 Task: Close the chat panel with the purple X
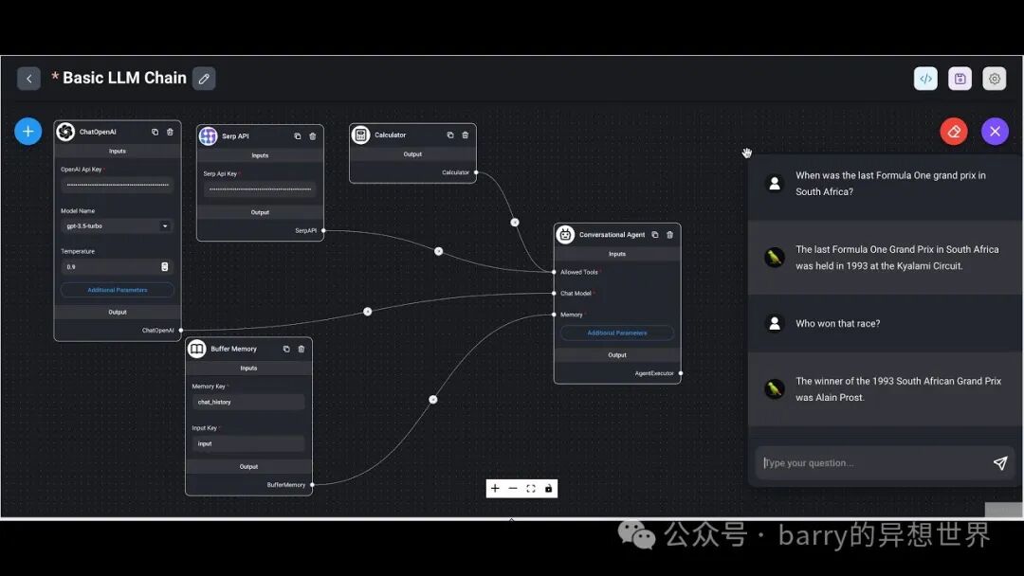point(996,131)
